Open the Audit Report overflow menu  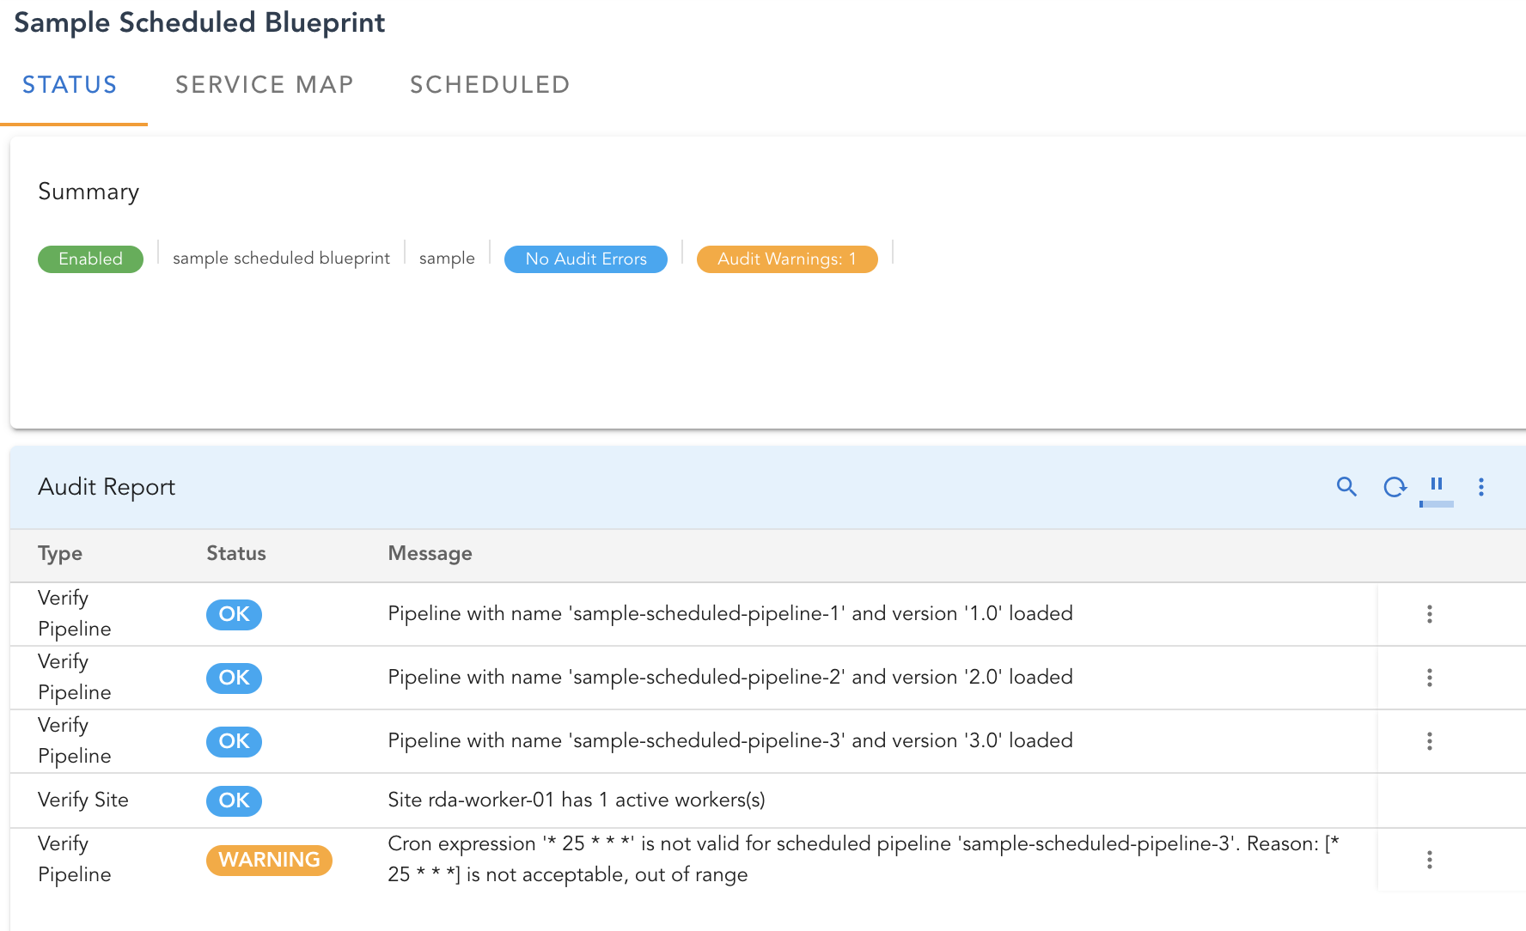coord(1481,487)
